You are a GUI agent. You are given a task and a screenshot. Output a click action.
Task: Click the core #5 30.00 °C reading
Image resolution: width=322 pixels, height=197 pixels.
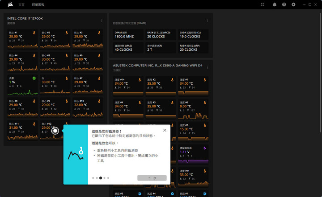[x=48, y=59]
